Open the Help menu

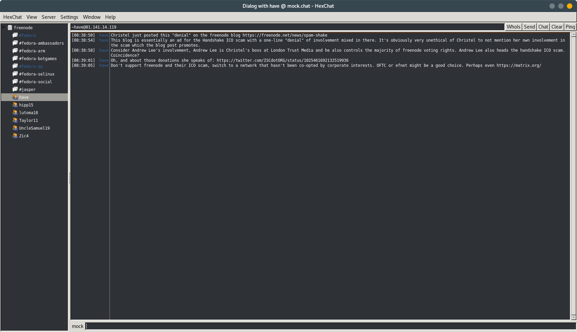tap(110, 17)
